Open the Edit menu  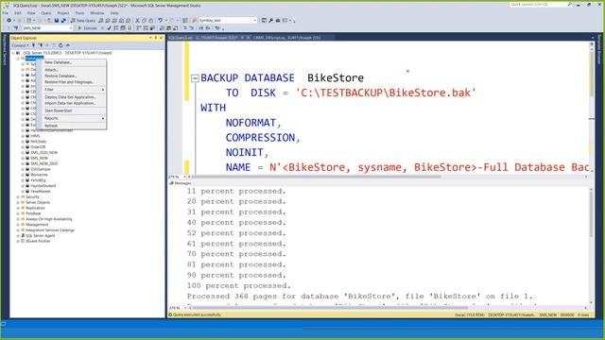[x=18, y=13]
